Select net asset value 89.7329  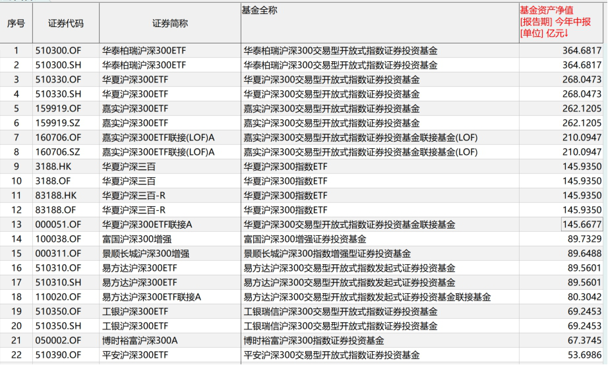point(585,239)
